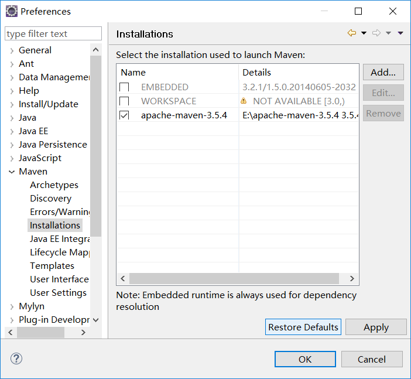This screenshot has height=379, width=411.
Task: Expand the Mylyn tree node
Action: tap(12, 306)
